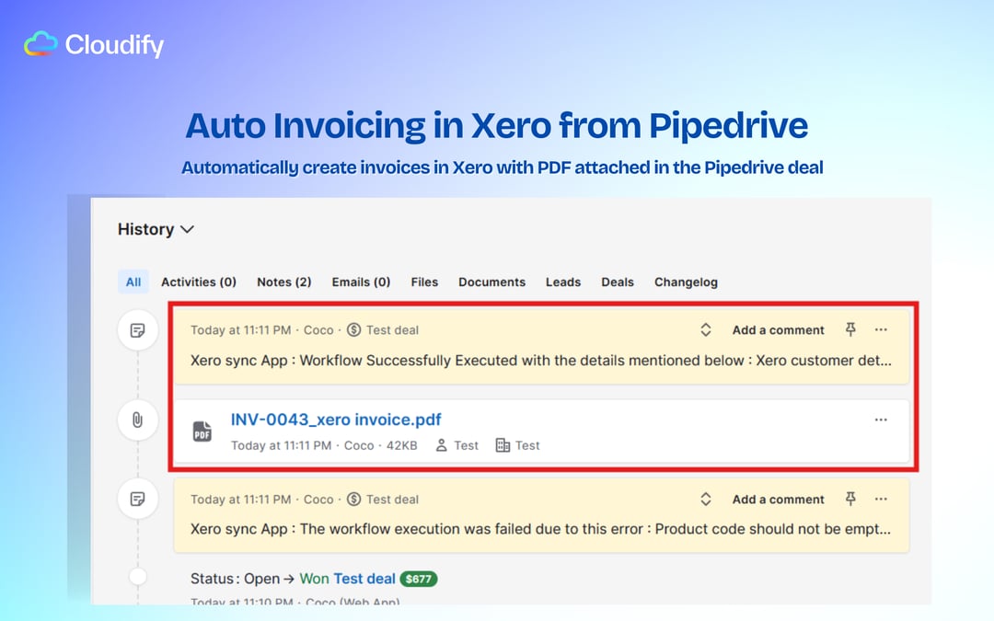
Task: Click the paperclip attachment icon in the timeline
Action: click(x=137, y=420)
